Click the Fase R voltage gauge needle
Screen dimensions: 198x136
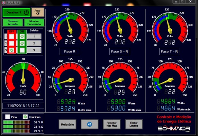(69, 24)
